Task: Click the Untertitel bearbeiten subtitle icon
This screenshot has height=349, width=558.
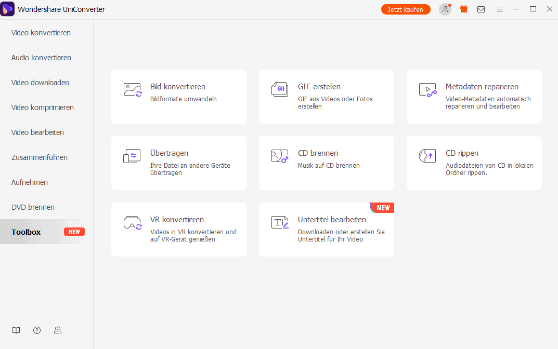Action: [280, 222]
